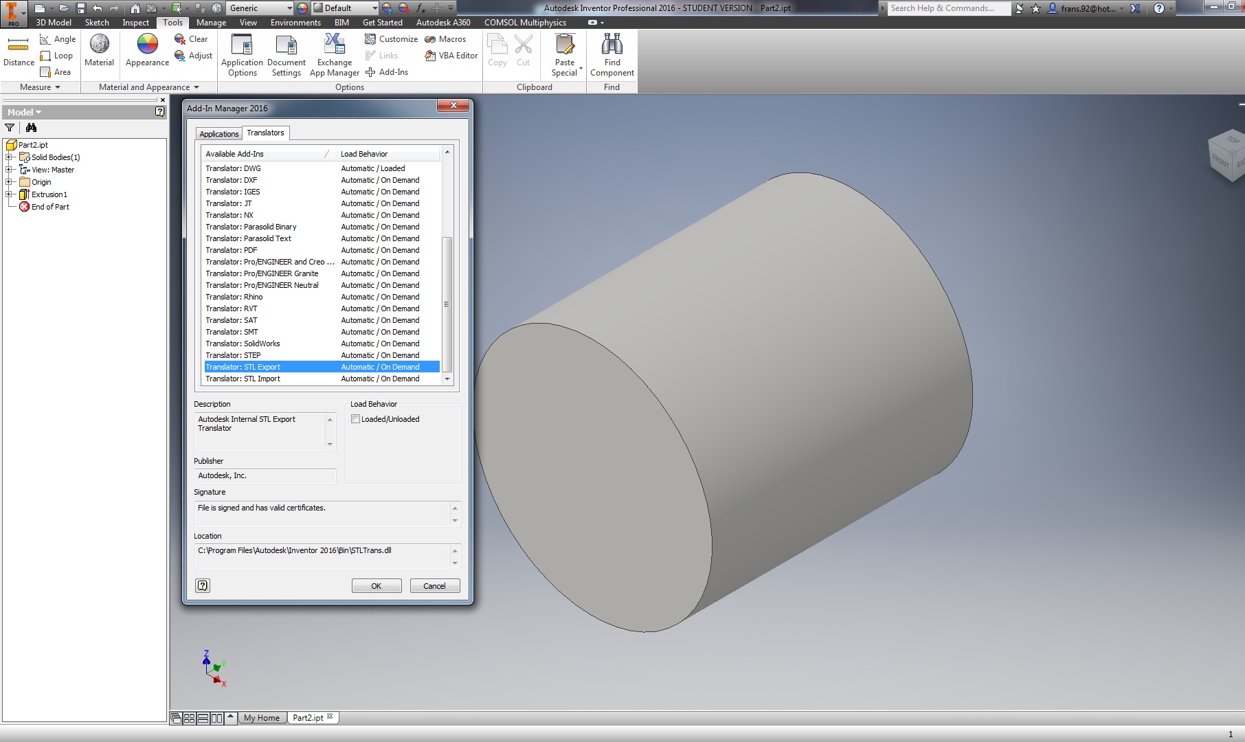Click the fx parameters icon

tap(420, 8)
